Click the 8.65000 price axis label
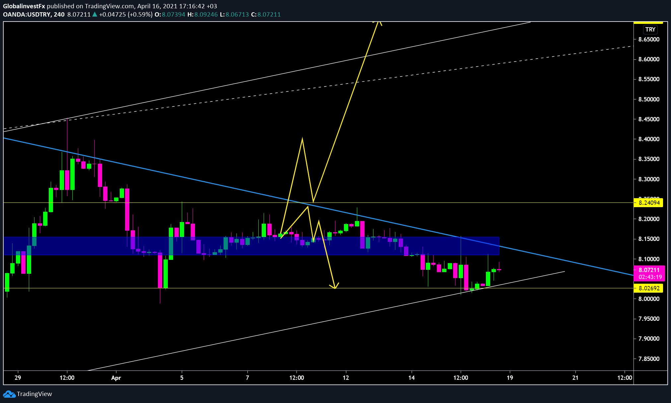Image resolution: width=671 pixels, height=403 pixels. click(649, 39)
